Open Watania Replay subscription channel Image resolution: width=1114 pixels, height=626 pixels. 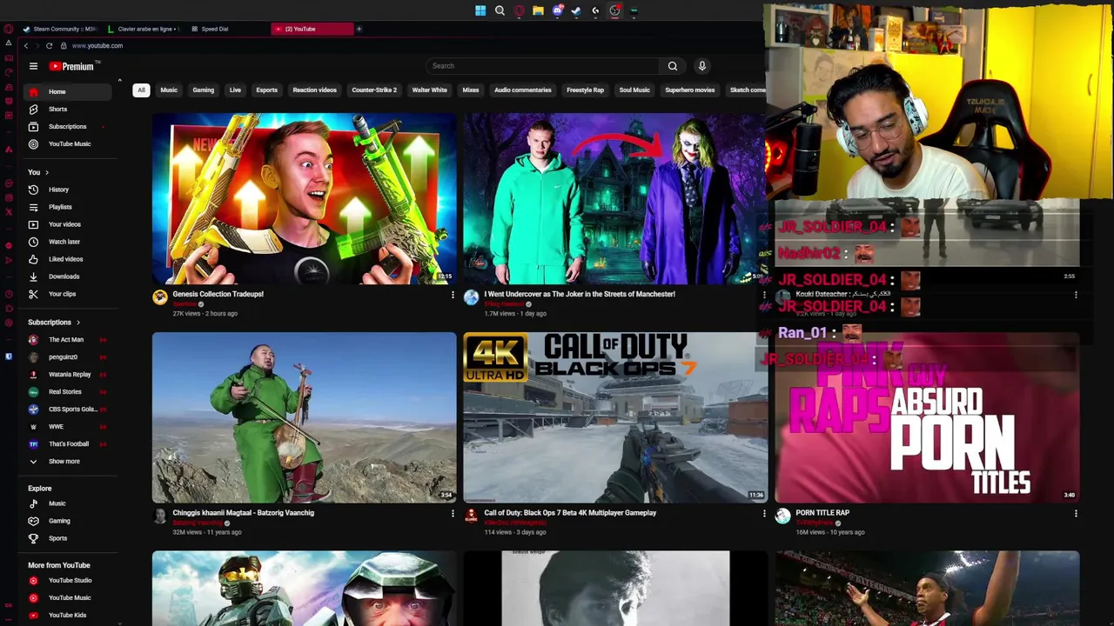[x=69, y=374]
